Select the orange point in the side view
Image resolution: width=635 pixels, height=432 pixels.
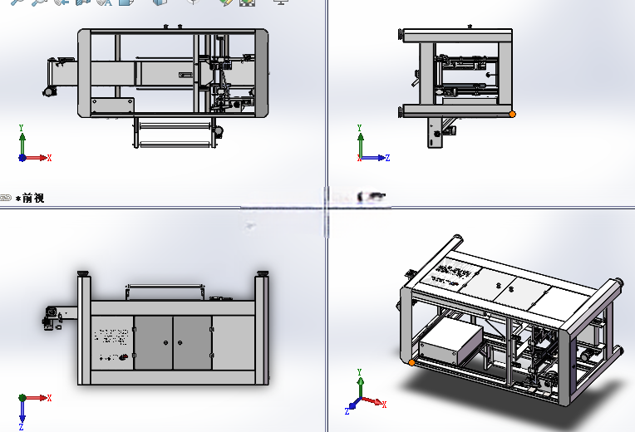[512, 114]
